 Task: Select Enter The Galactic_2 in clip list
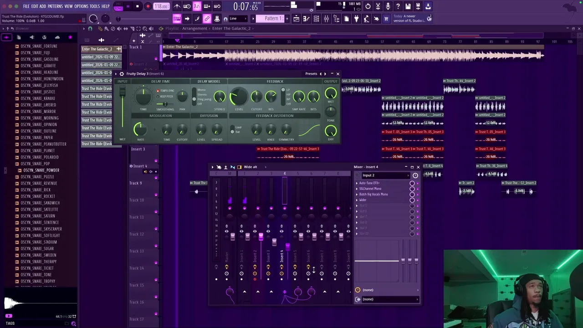(101, 49)
